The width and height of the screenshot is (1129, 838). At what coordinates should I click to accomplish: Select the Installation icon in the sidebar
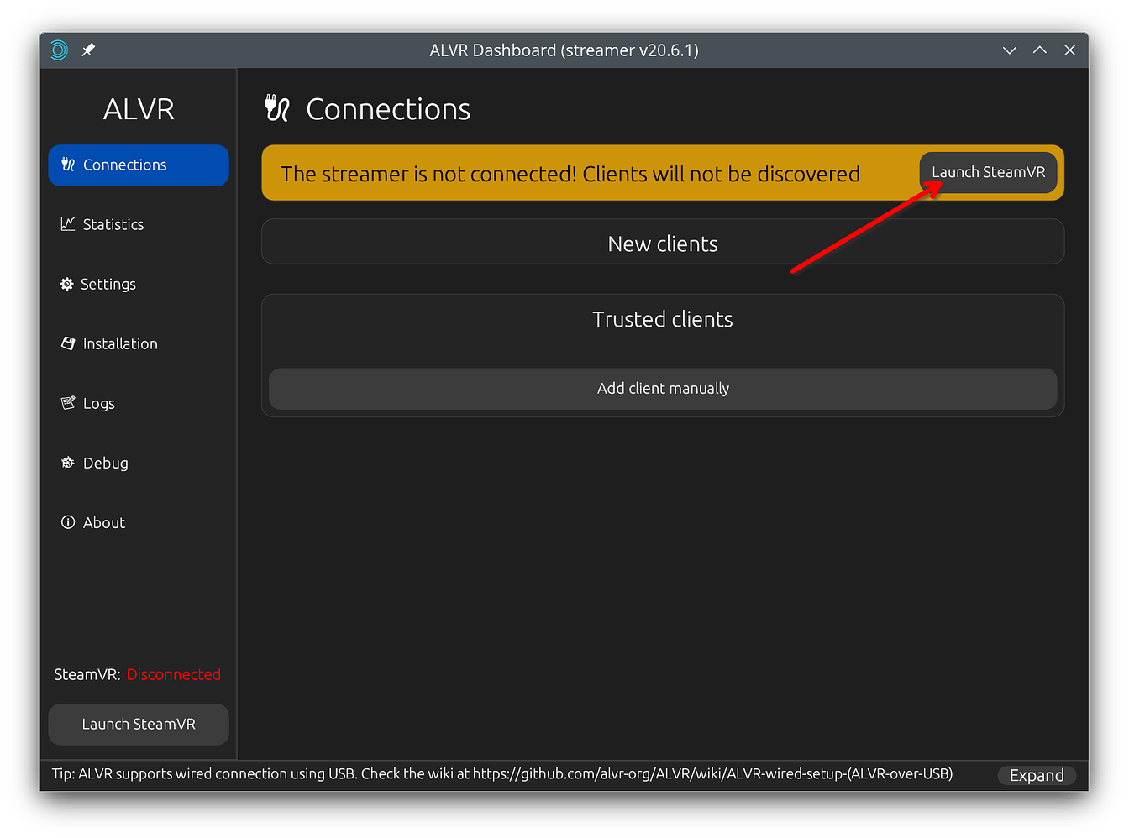pyautogui.click(x=67, y=343)
